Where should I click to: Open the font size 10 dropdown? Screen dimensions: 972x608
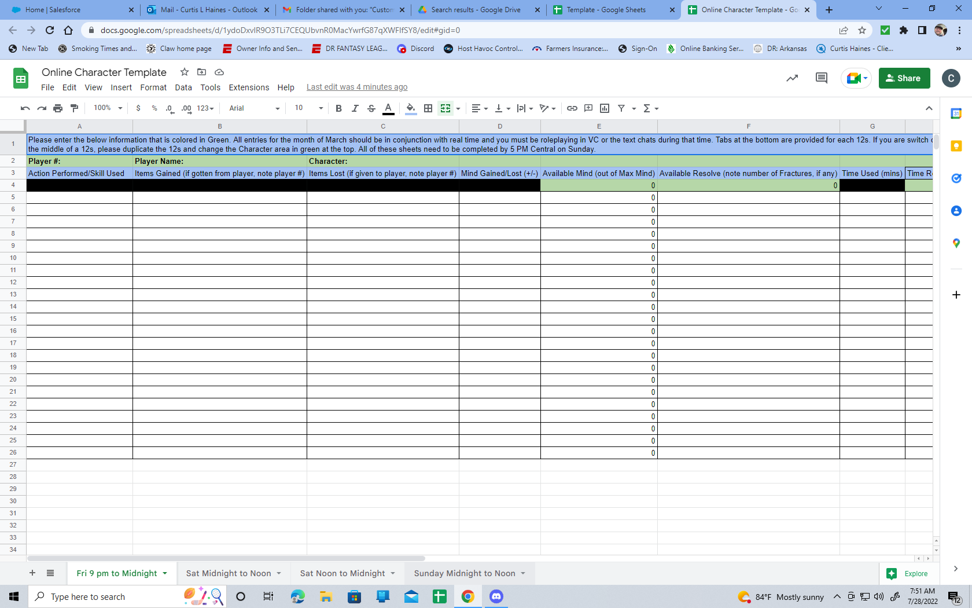(x=308, y=108)
